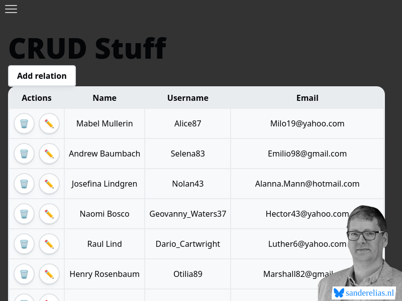Click the Name column header
Viewport: 402px width, 301px height.
(x=105, y=98)
